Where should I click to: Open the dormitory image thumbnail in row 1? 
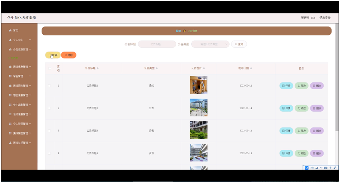[x=199, y=85]
